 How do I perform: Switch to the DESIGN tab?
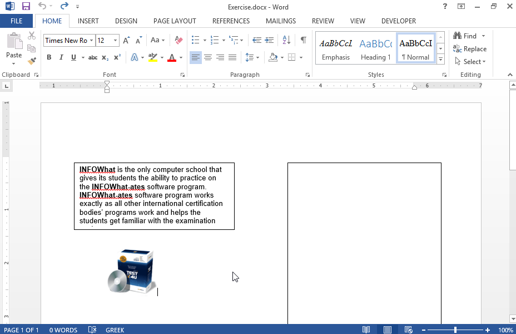coord(126,21)
